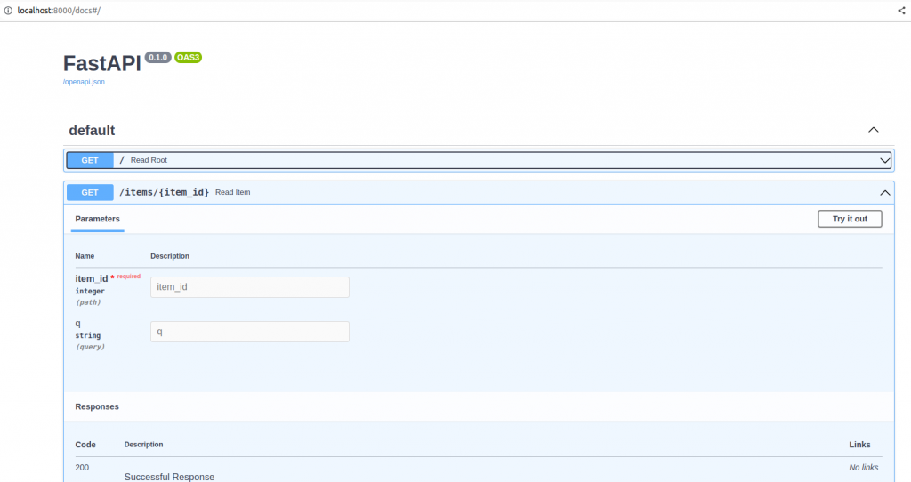Image resolution: width=911 pixels, height=482 pixels.
Task: Collapse the default section with its chevron
Action: pos(874,130)
